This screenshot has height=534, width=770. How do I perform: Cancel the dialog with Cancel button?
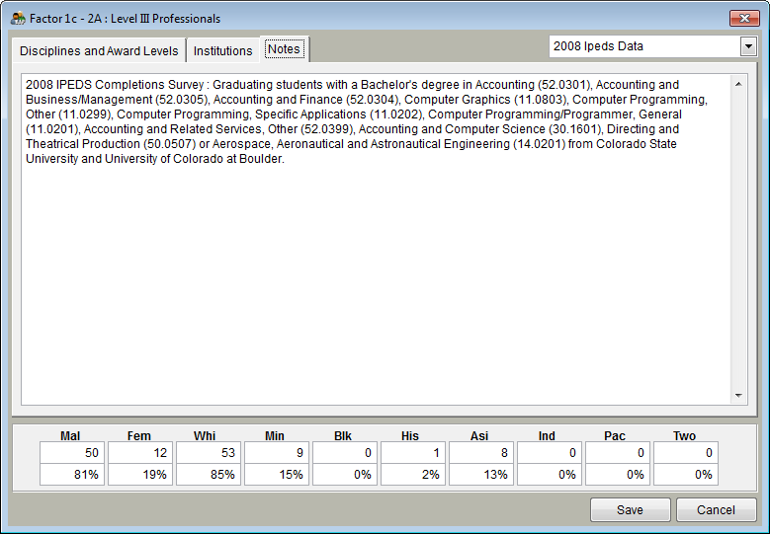click(x=716, y=510)
